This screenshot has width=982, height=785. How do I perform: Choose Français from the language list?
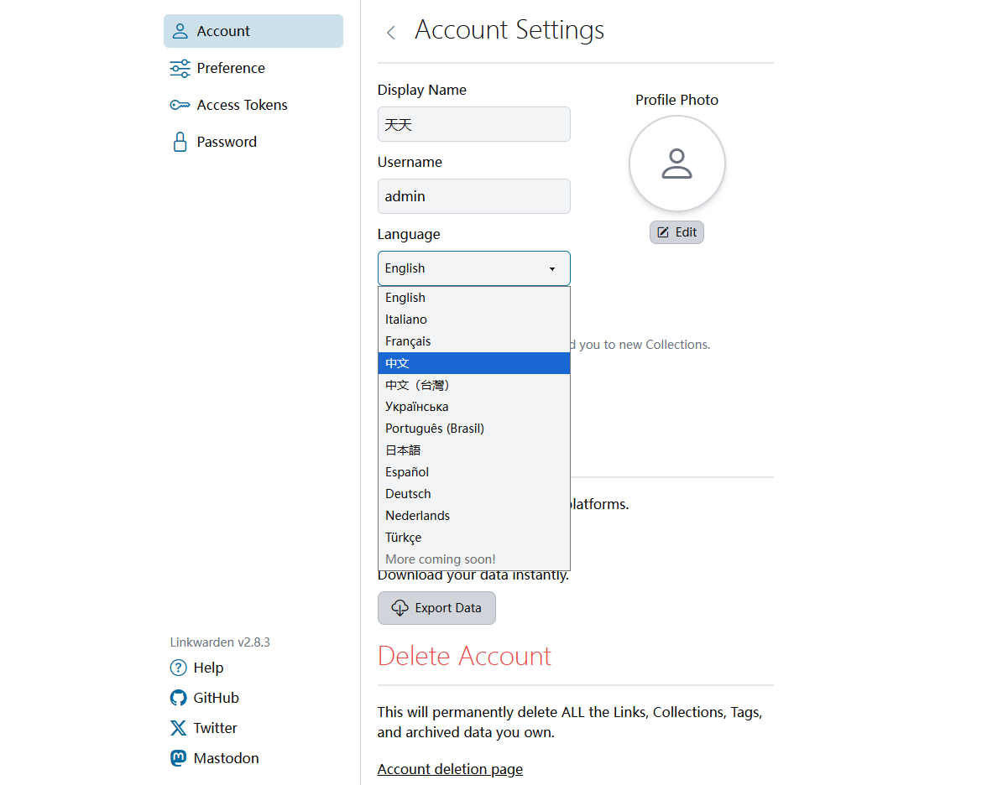[473, 342]
